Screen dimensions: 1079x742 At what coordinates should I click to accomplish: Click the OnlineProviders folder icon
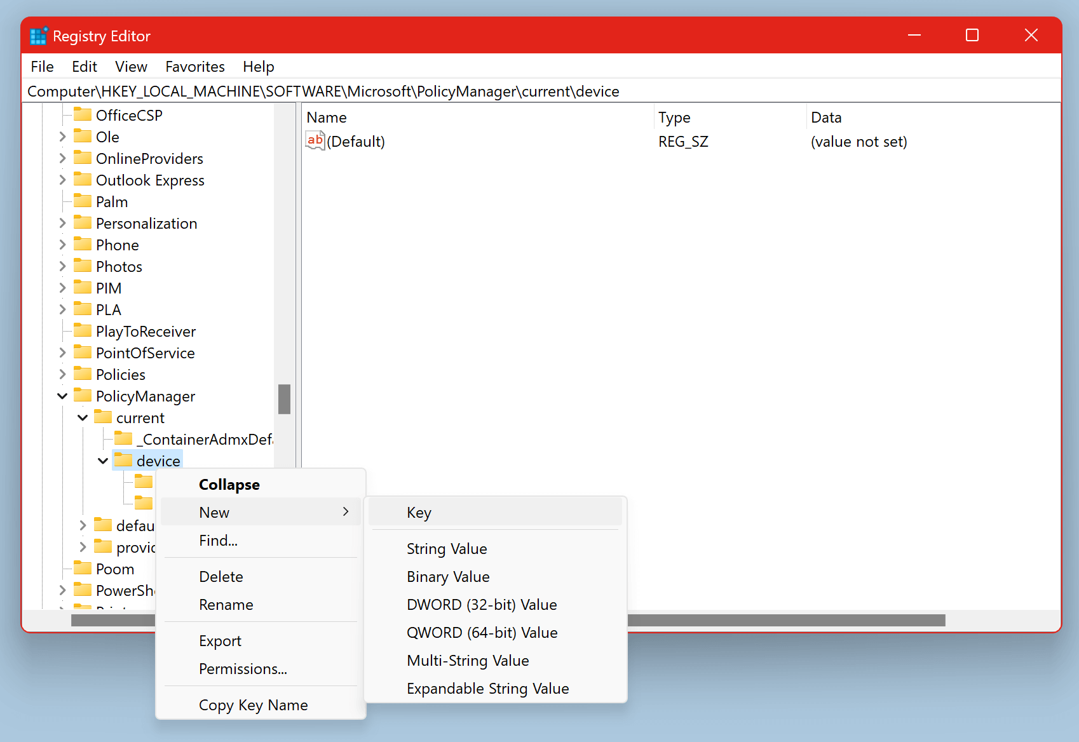pyautogui.click(x=83, y=158)
